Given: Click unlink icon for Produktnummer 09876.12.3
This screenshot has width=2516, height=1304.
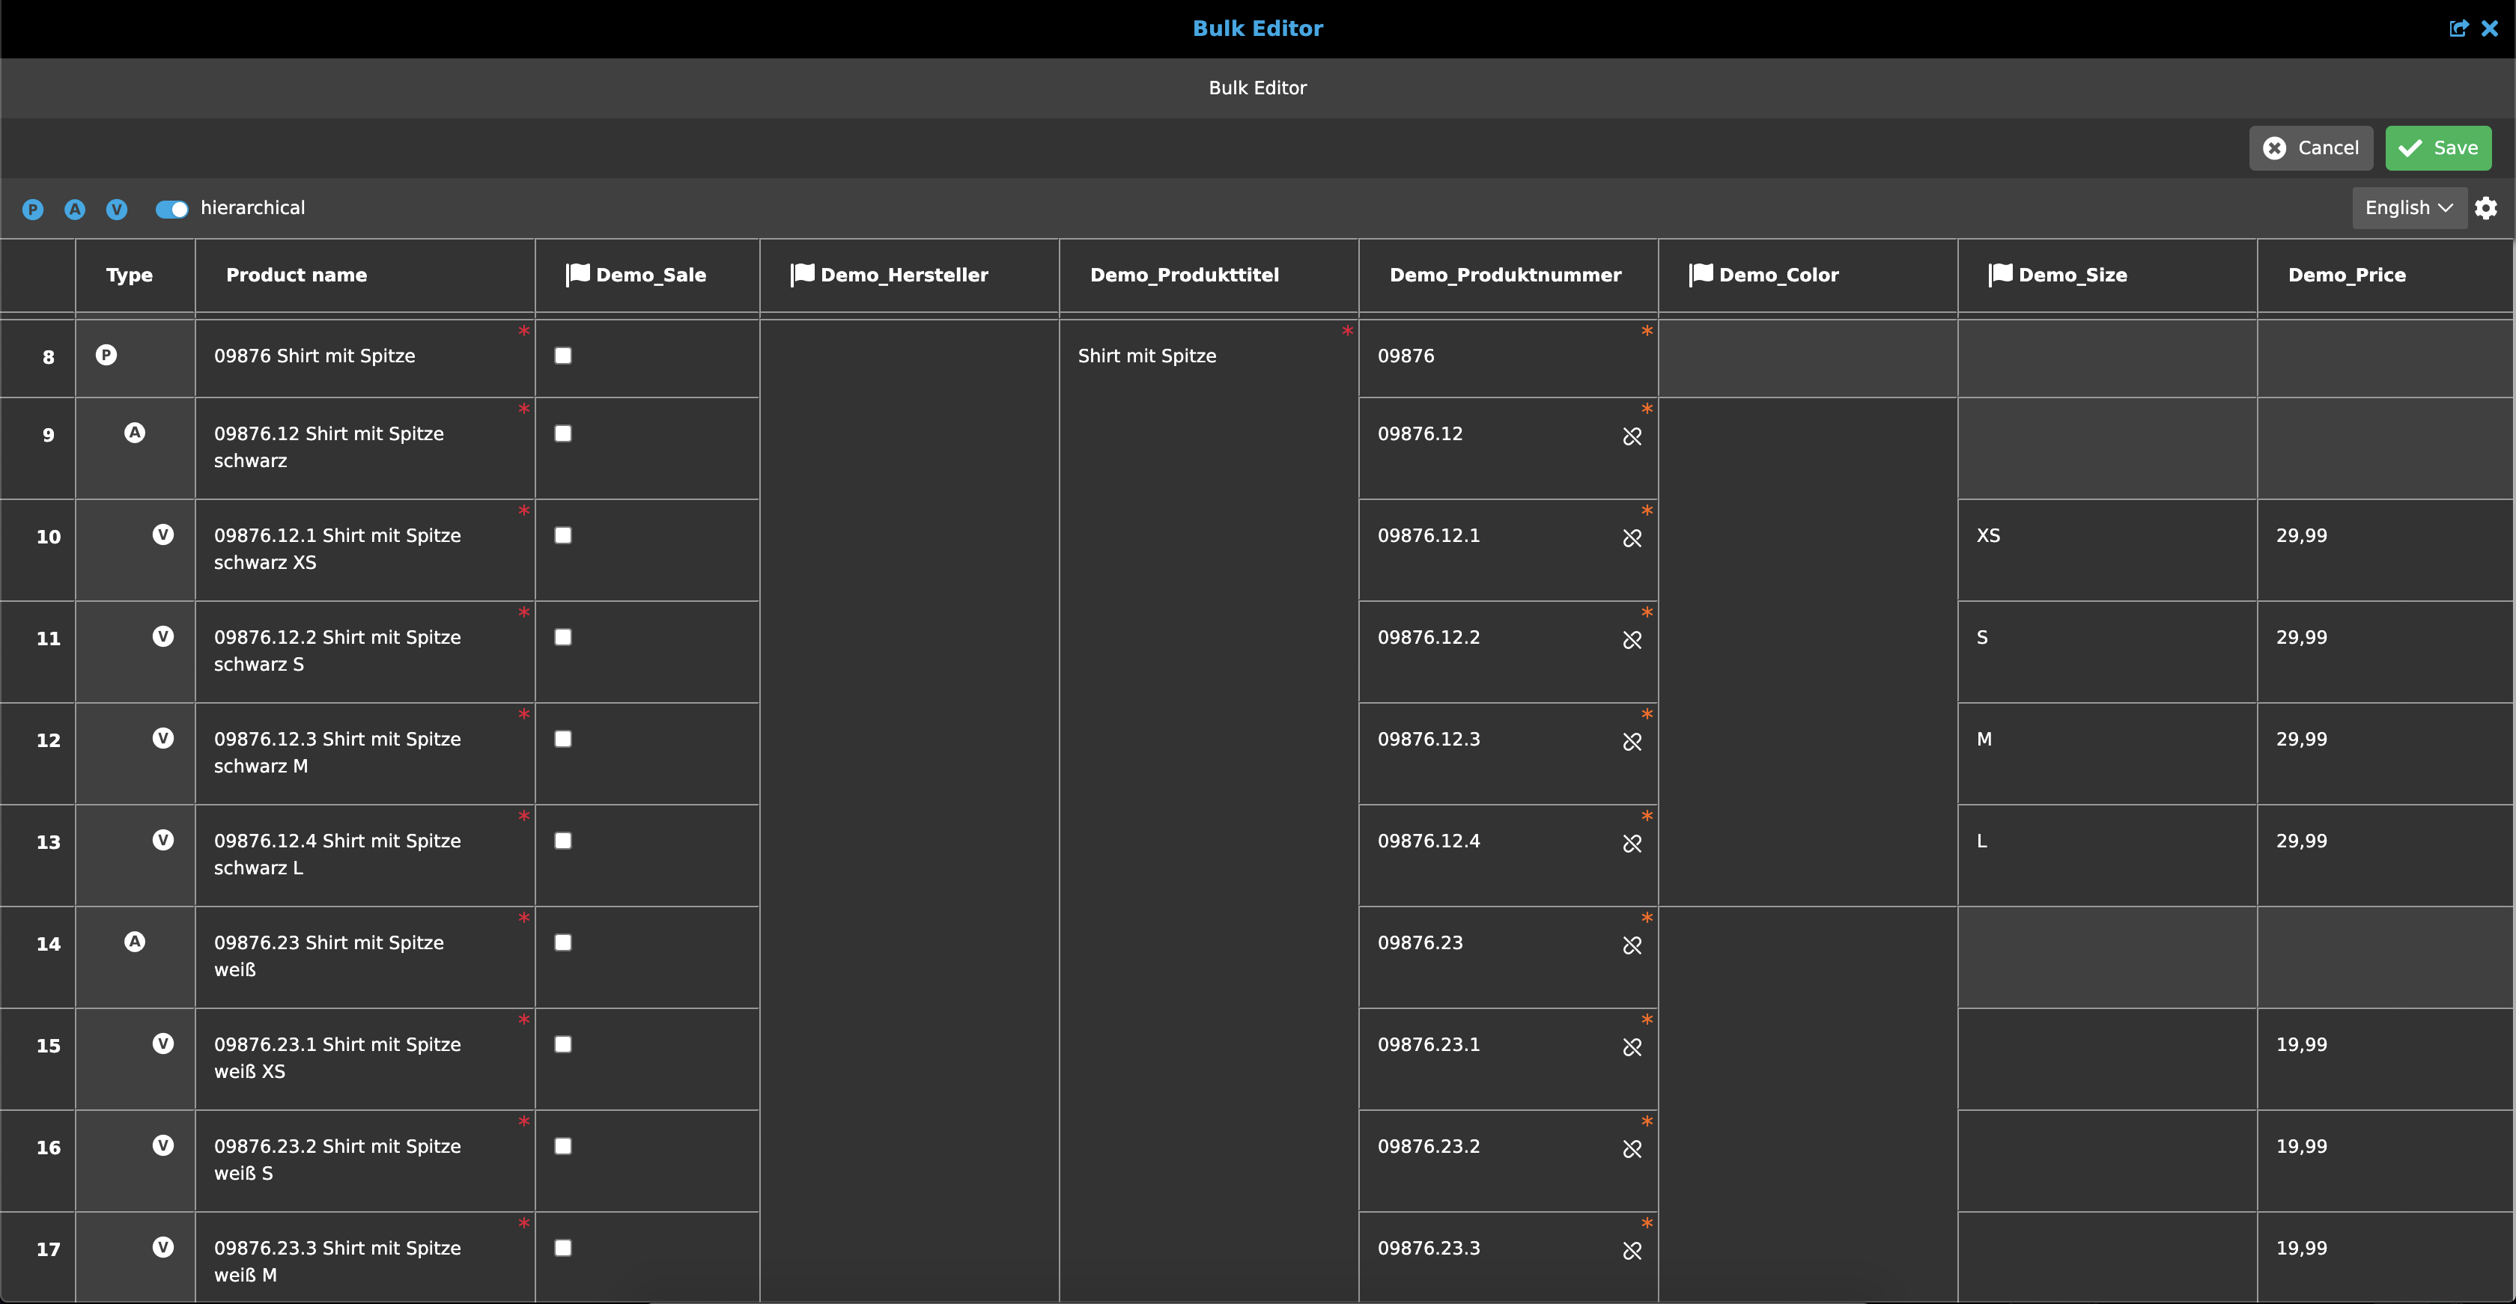Looking at the screenshot, I should click(1632, 742).
